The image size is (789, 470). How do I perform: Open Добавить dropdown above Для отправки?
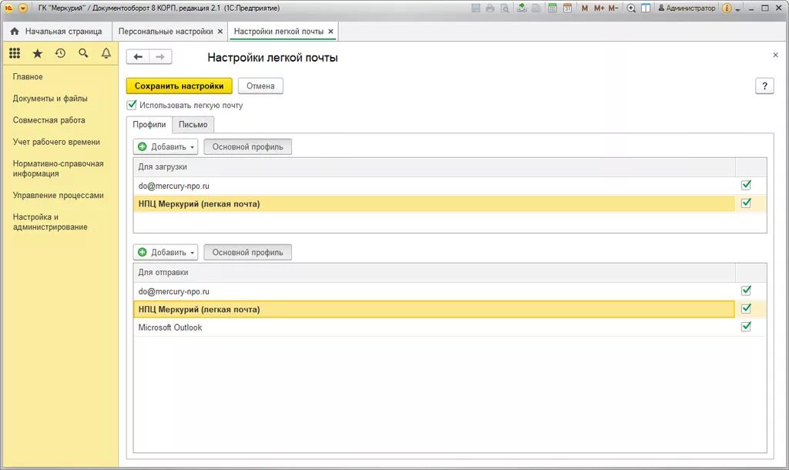(x=166, y=253)
